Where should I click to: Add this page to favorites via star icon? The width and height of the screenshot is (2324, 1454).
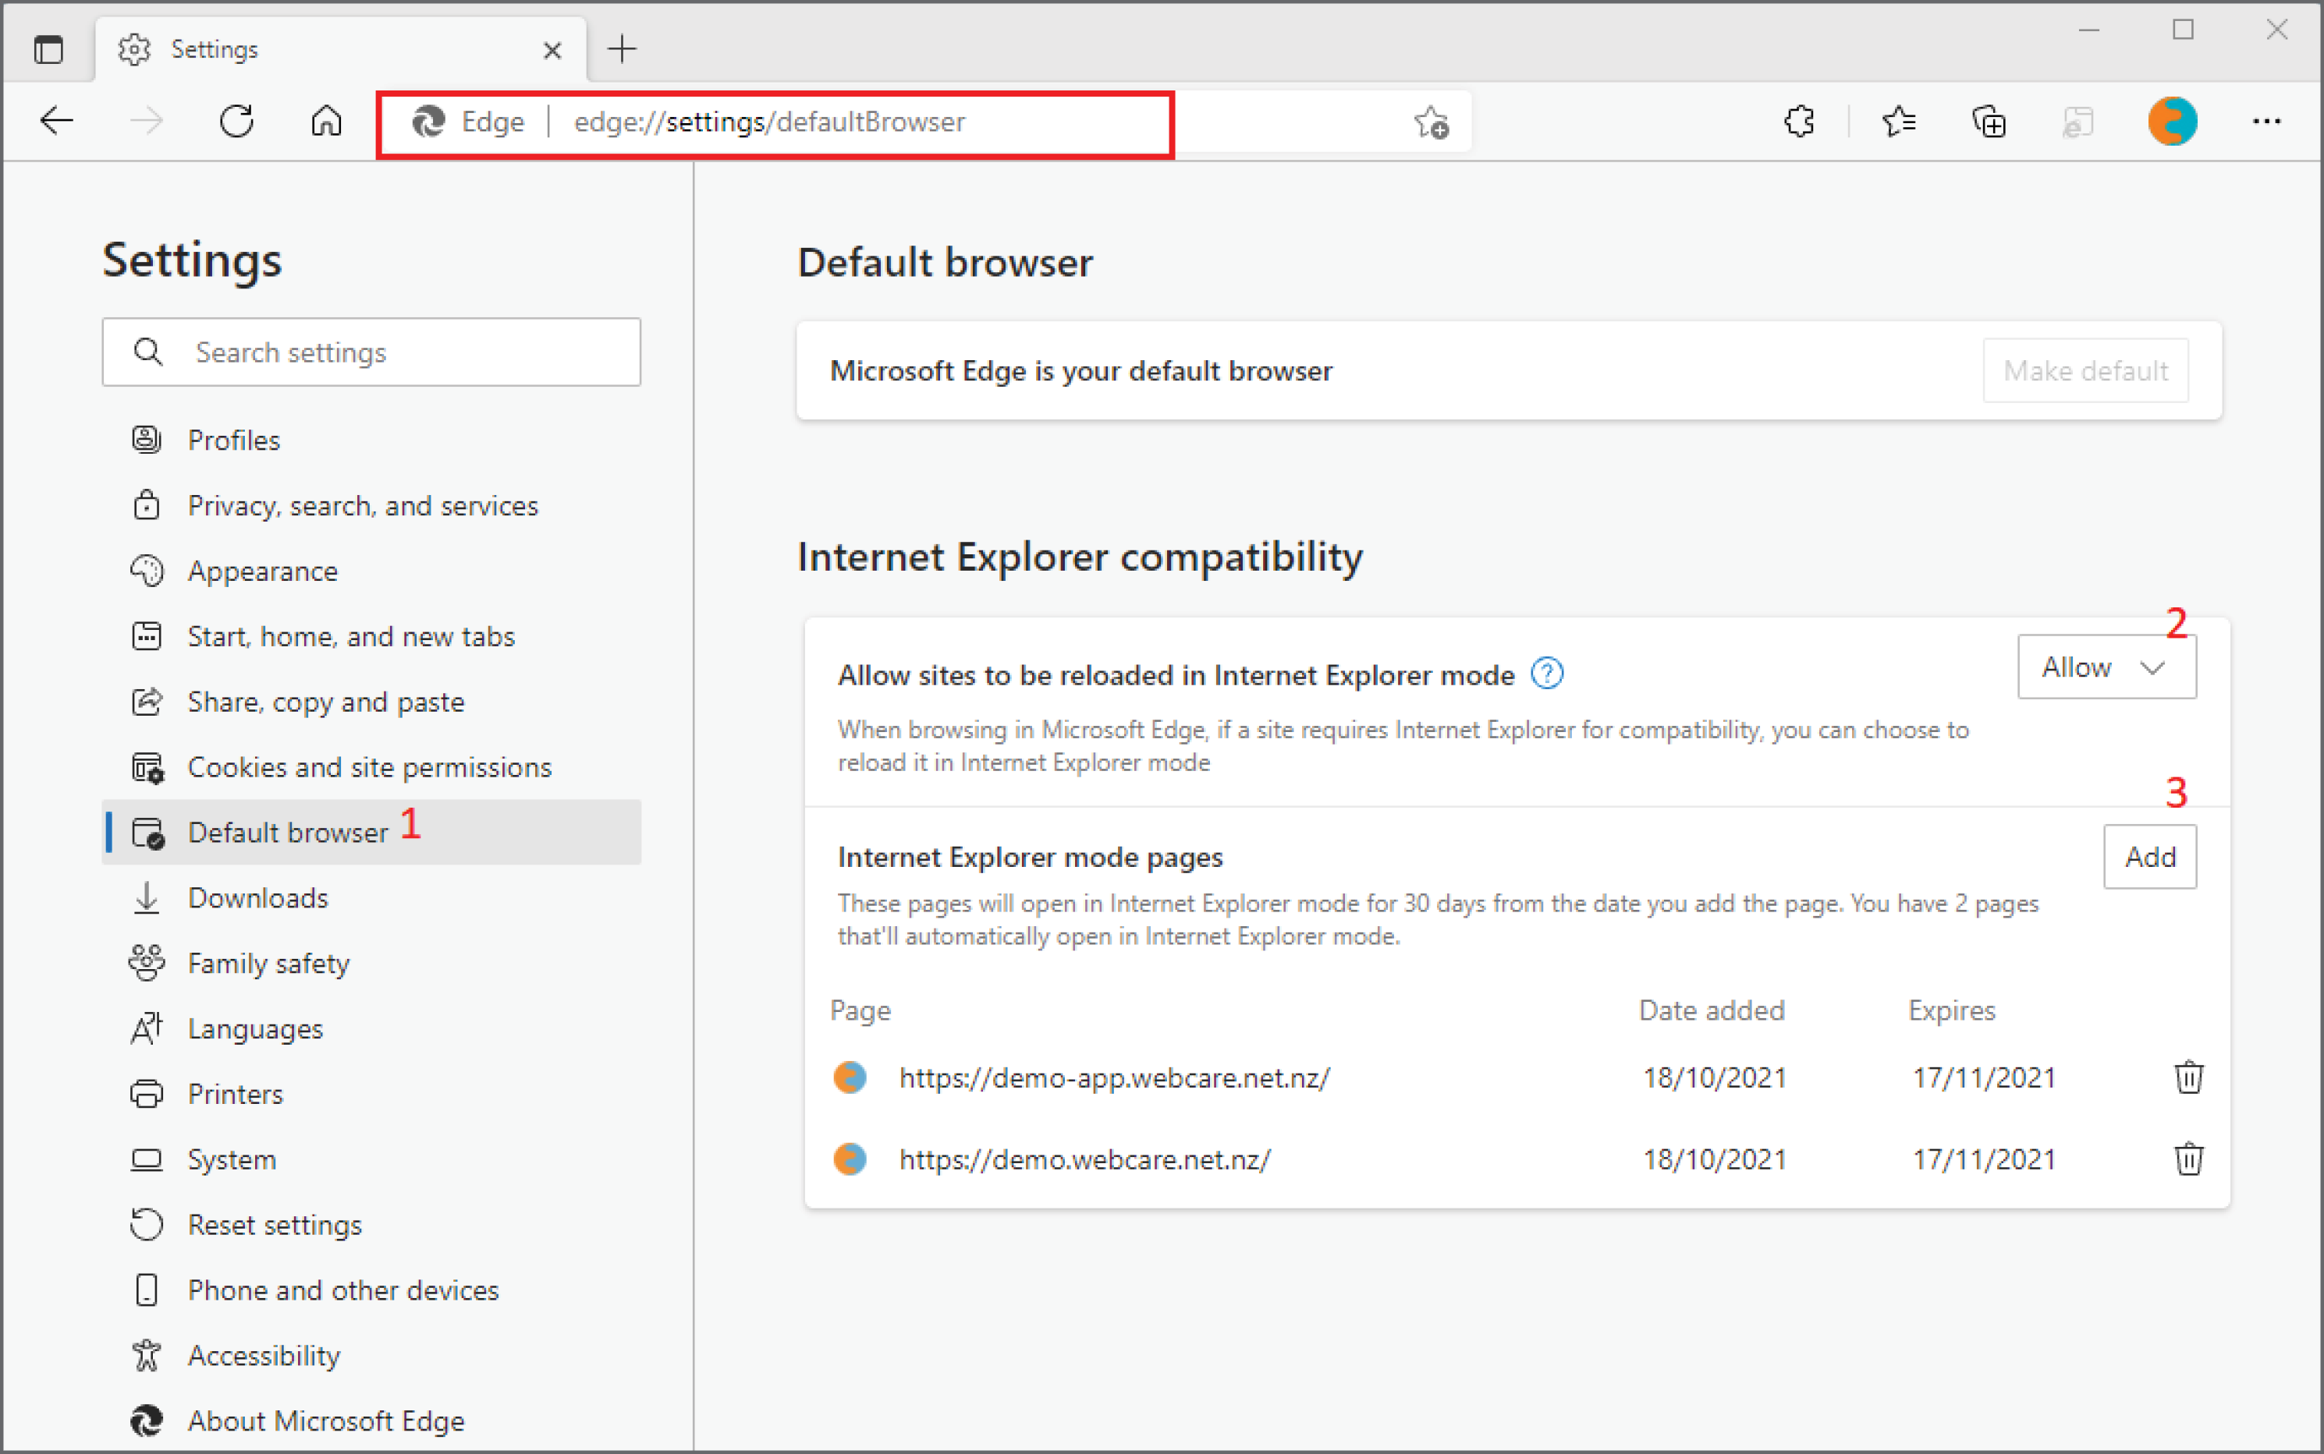(x=1431, y=122)
